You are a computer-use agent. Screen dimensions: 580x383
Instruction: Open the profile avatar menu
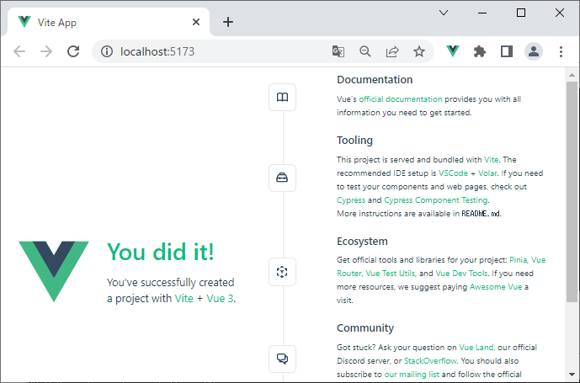click(x=534, y=51)
